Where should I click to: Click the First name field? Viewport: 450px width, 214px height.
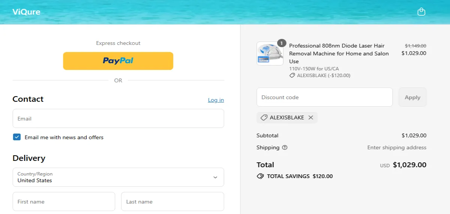(64, 202)
